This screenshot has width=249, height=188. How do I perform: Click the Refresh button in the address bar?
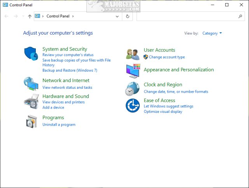click(128, 16)
